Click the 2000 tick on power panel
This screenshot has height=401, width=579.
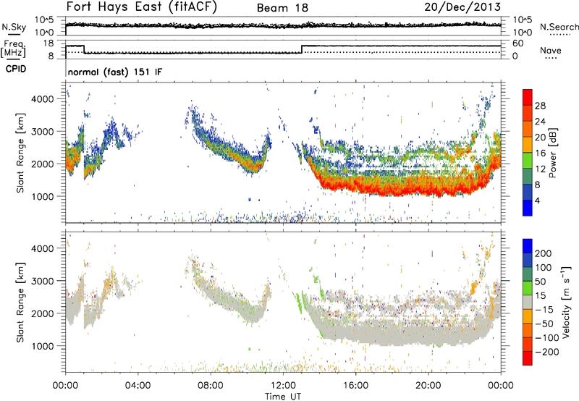click(42, 164)
